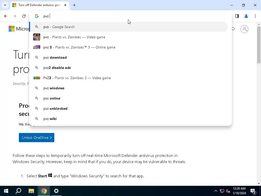Choose PvZ2 Plants vs. Zombies 2 suggestion
261x196 pixels.
pyautogui.click(x=128, y=78)
